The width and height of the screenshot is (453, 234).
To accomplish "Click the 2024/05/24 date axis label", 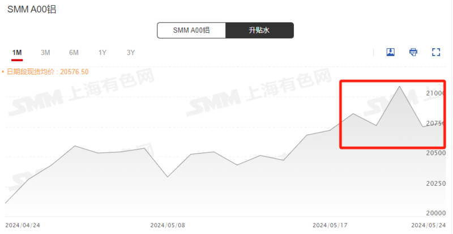I will [x=429, y=225].
